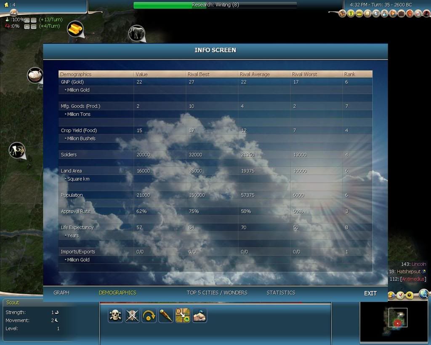431x345 pixels.
Task: Click EXIT to close the Info Screen
Action: coord(370,293)
